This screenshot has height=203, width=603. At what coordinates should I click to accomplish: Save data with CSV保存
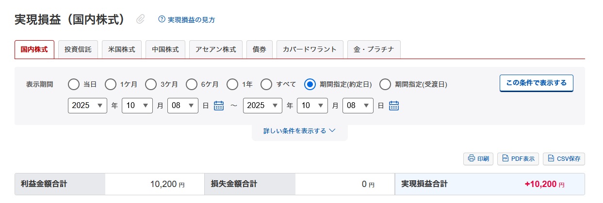coord(564,158)
